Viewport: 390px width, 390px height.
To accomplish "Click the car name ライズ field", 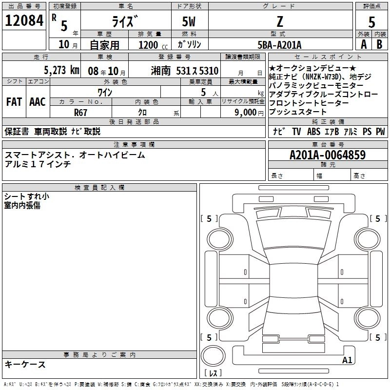I will (x=126, y=22).
